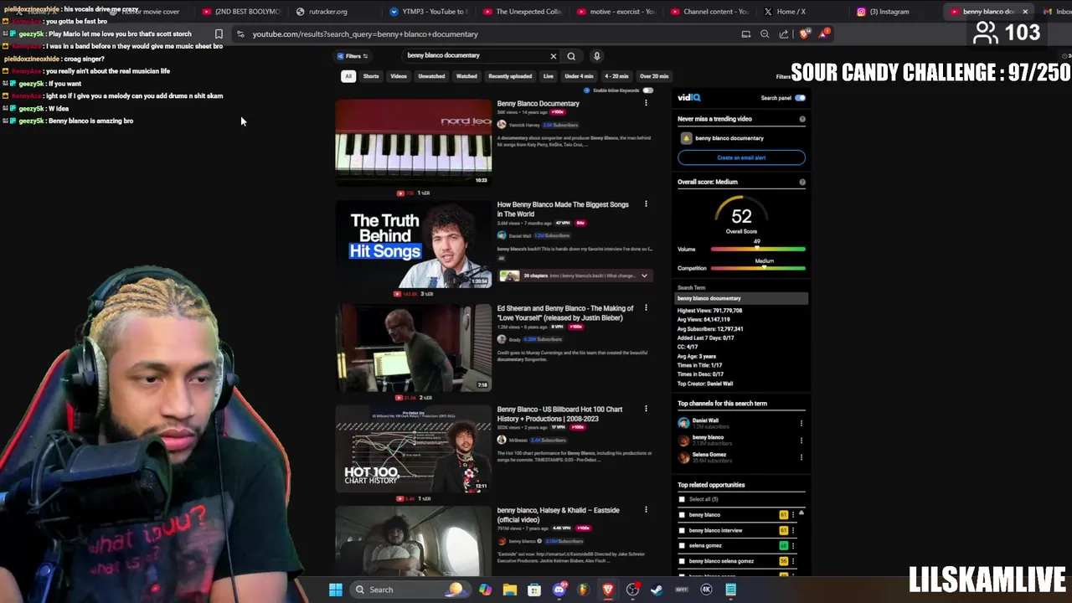Select the Unwatched filter chip

tap(431, 76)
